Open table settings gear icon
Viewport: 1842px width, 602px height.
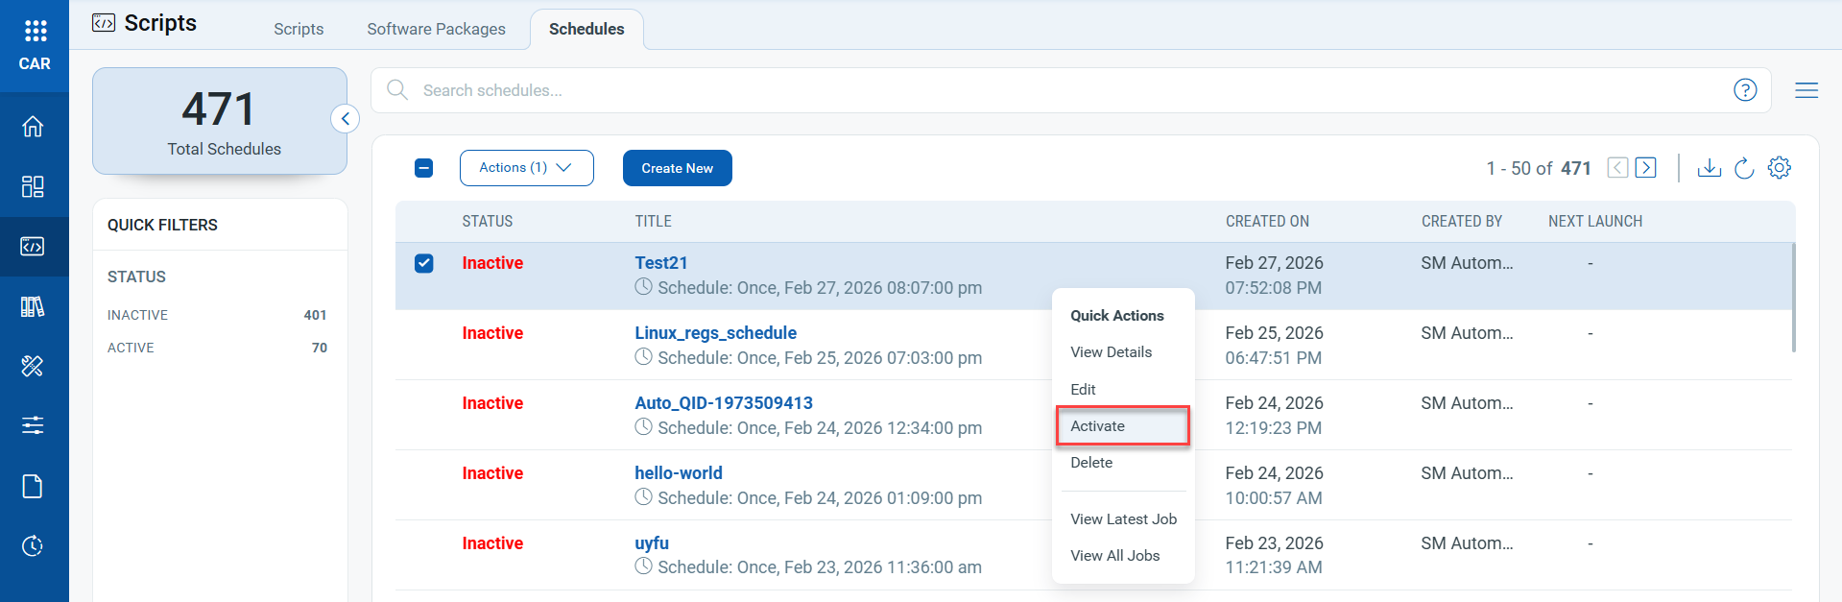coord(1779,168)
